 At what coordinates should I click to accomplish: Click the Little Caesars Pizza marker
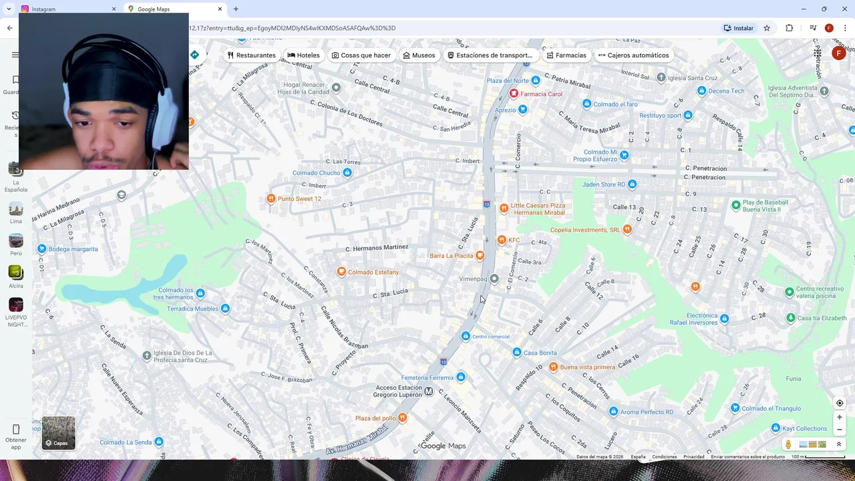[x=504, y=208]
